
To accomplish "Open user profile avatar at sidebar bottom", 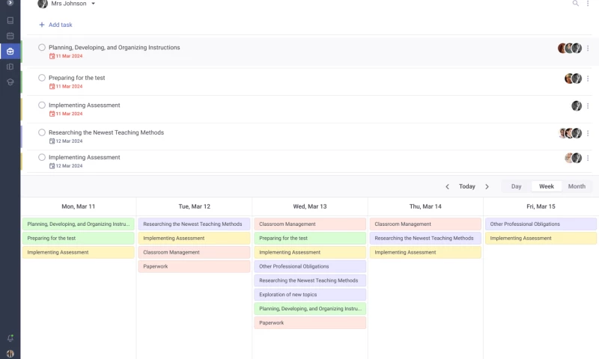I will pyautogui.click(x=10, y=354).
